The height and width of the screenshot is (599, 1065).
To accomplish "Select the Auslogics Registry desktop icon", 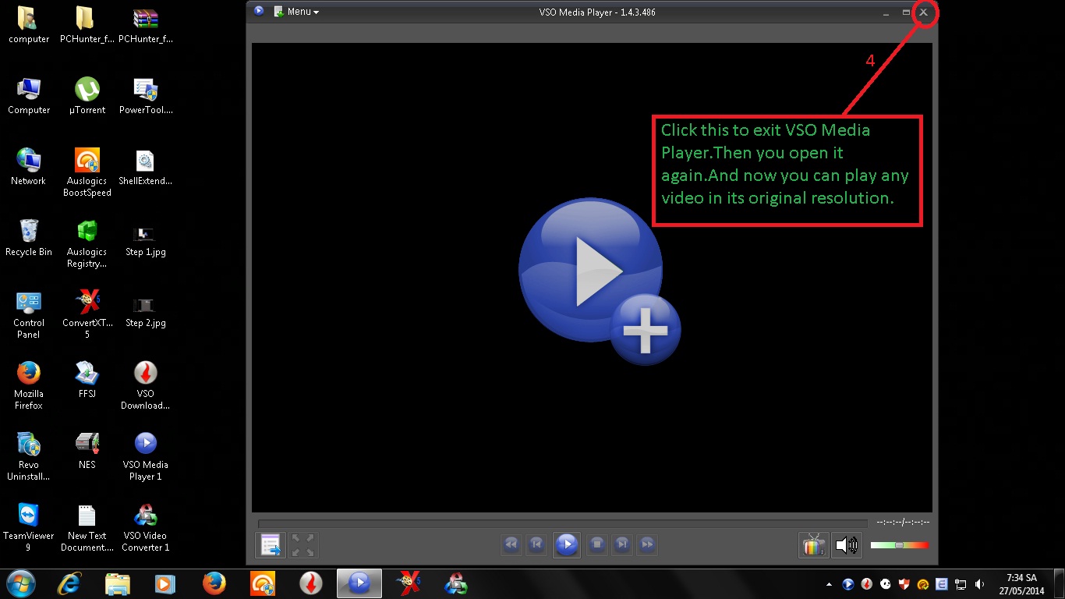I will point(87,243).
